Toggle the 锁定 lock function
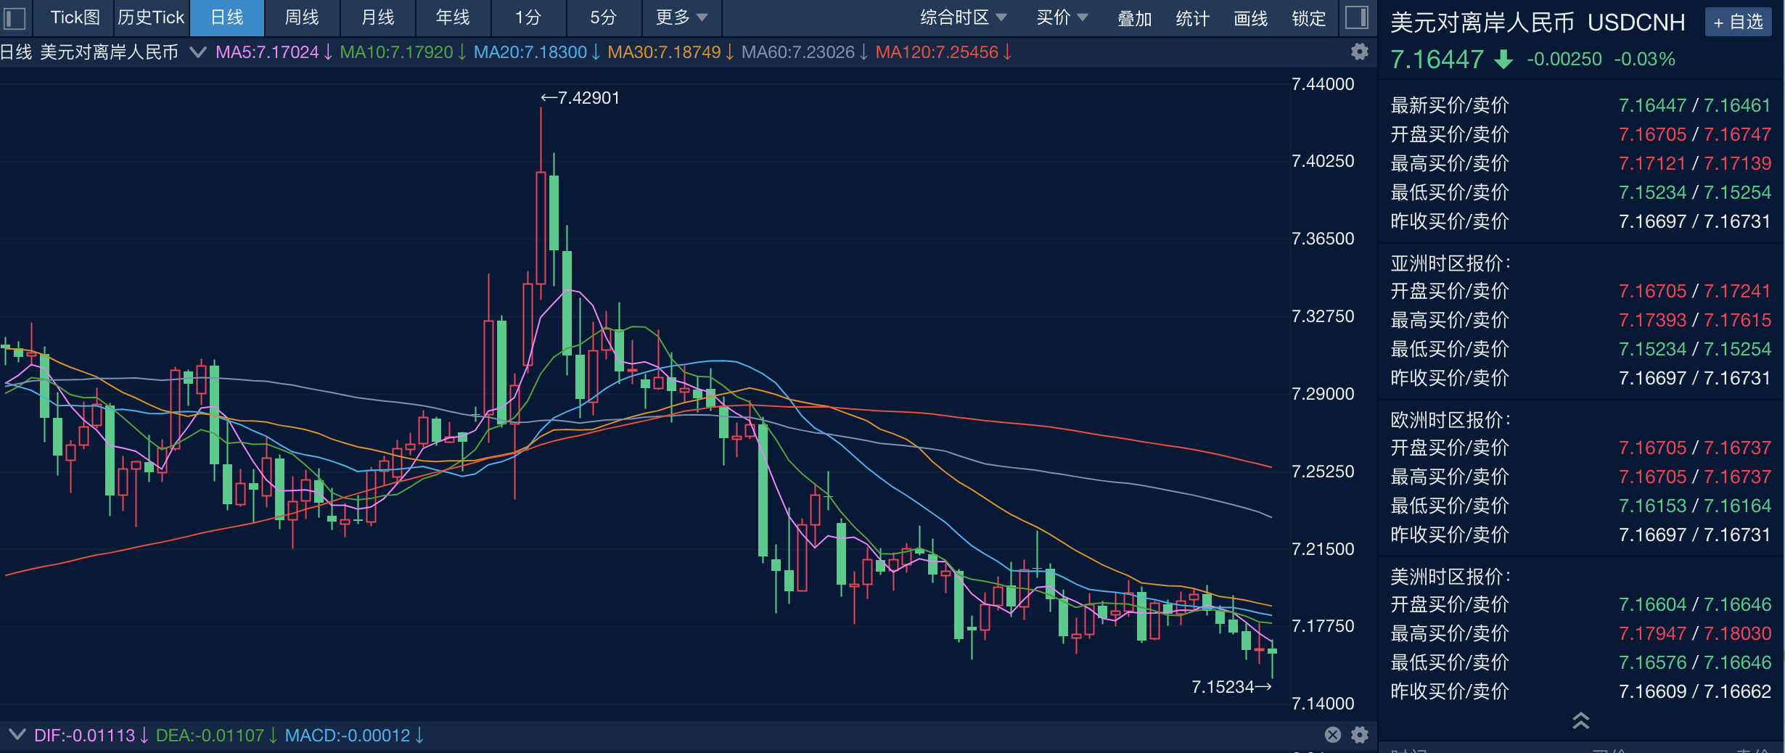Viewport: 1785px width, 753px height. pos(1308,18)
